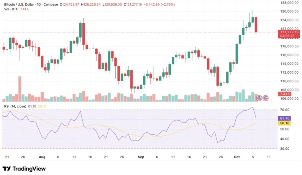Click the 128,000.00 level on price axis
The height and width of the screenshot is (175, 302).
[x=288, y=3]
